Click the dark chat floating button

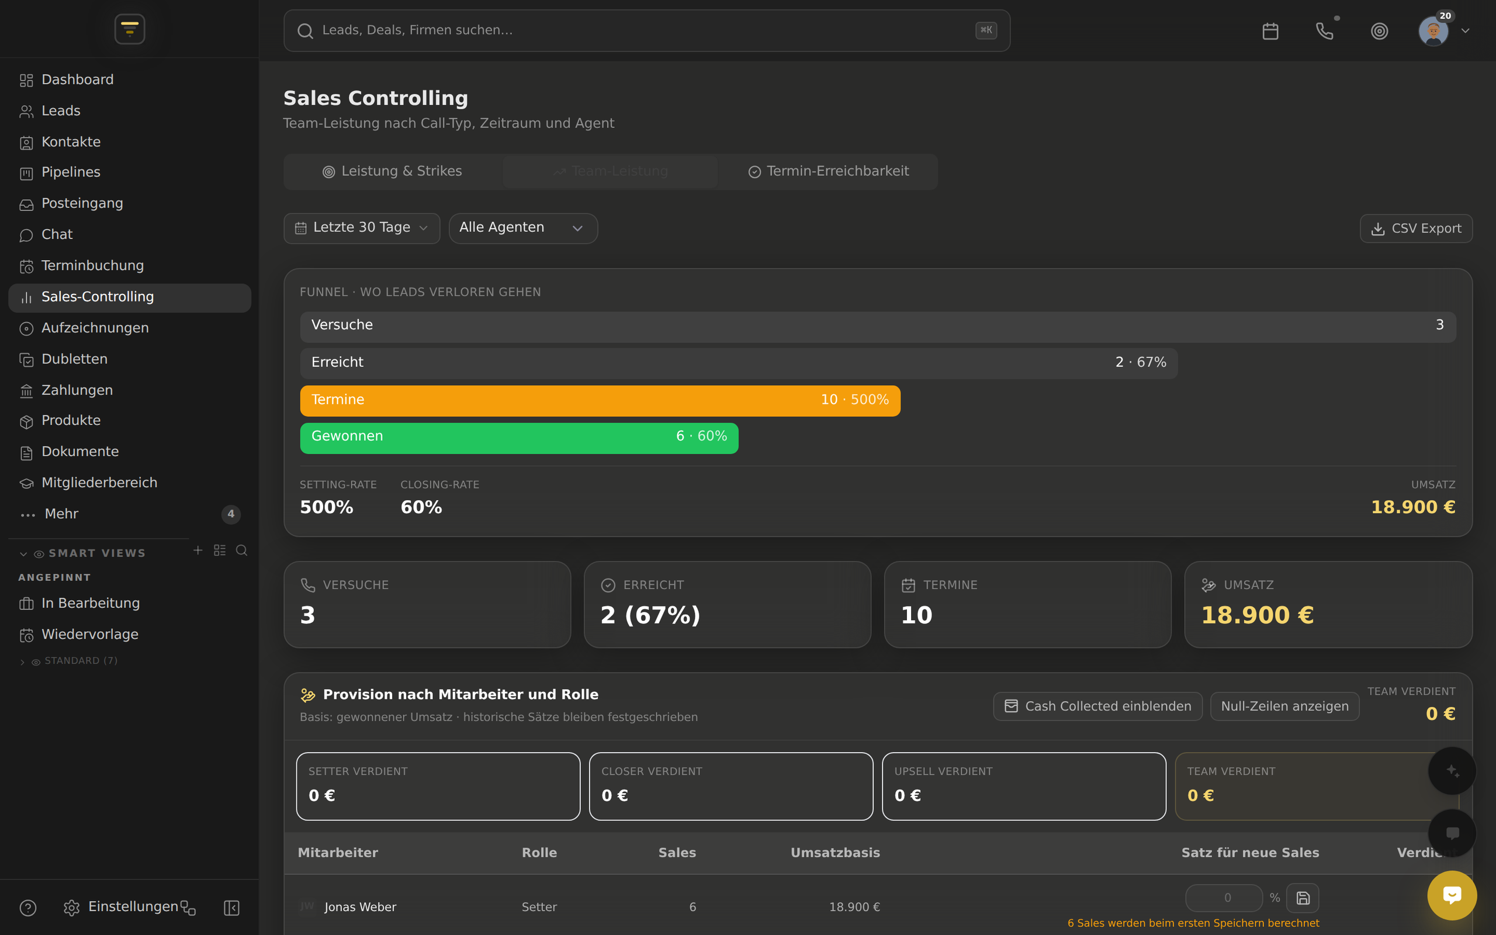(x=1452, y=833)
